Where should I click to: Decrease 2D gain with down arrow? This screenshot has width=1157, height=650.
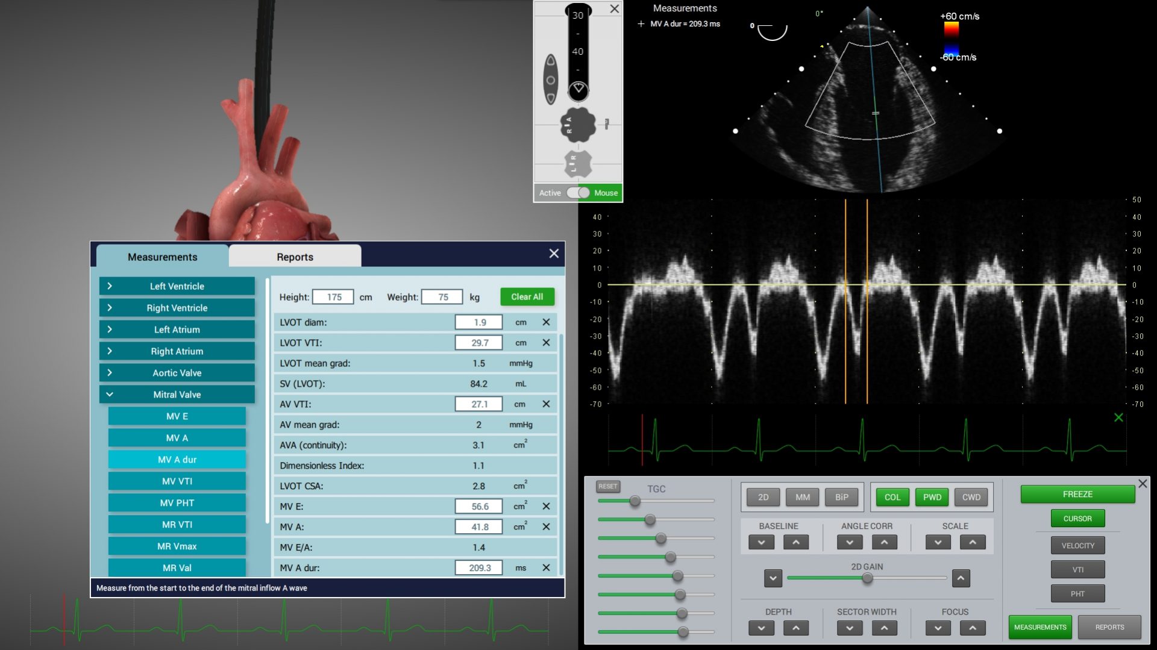(773, 578)
